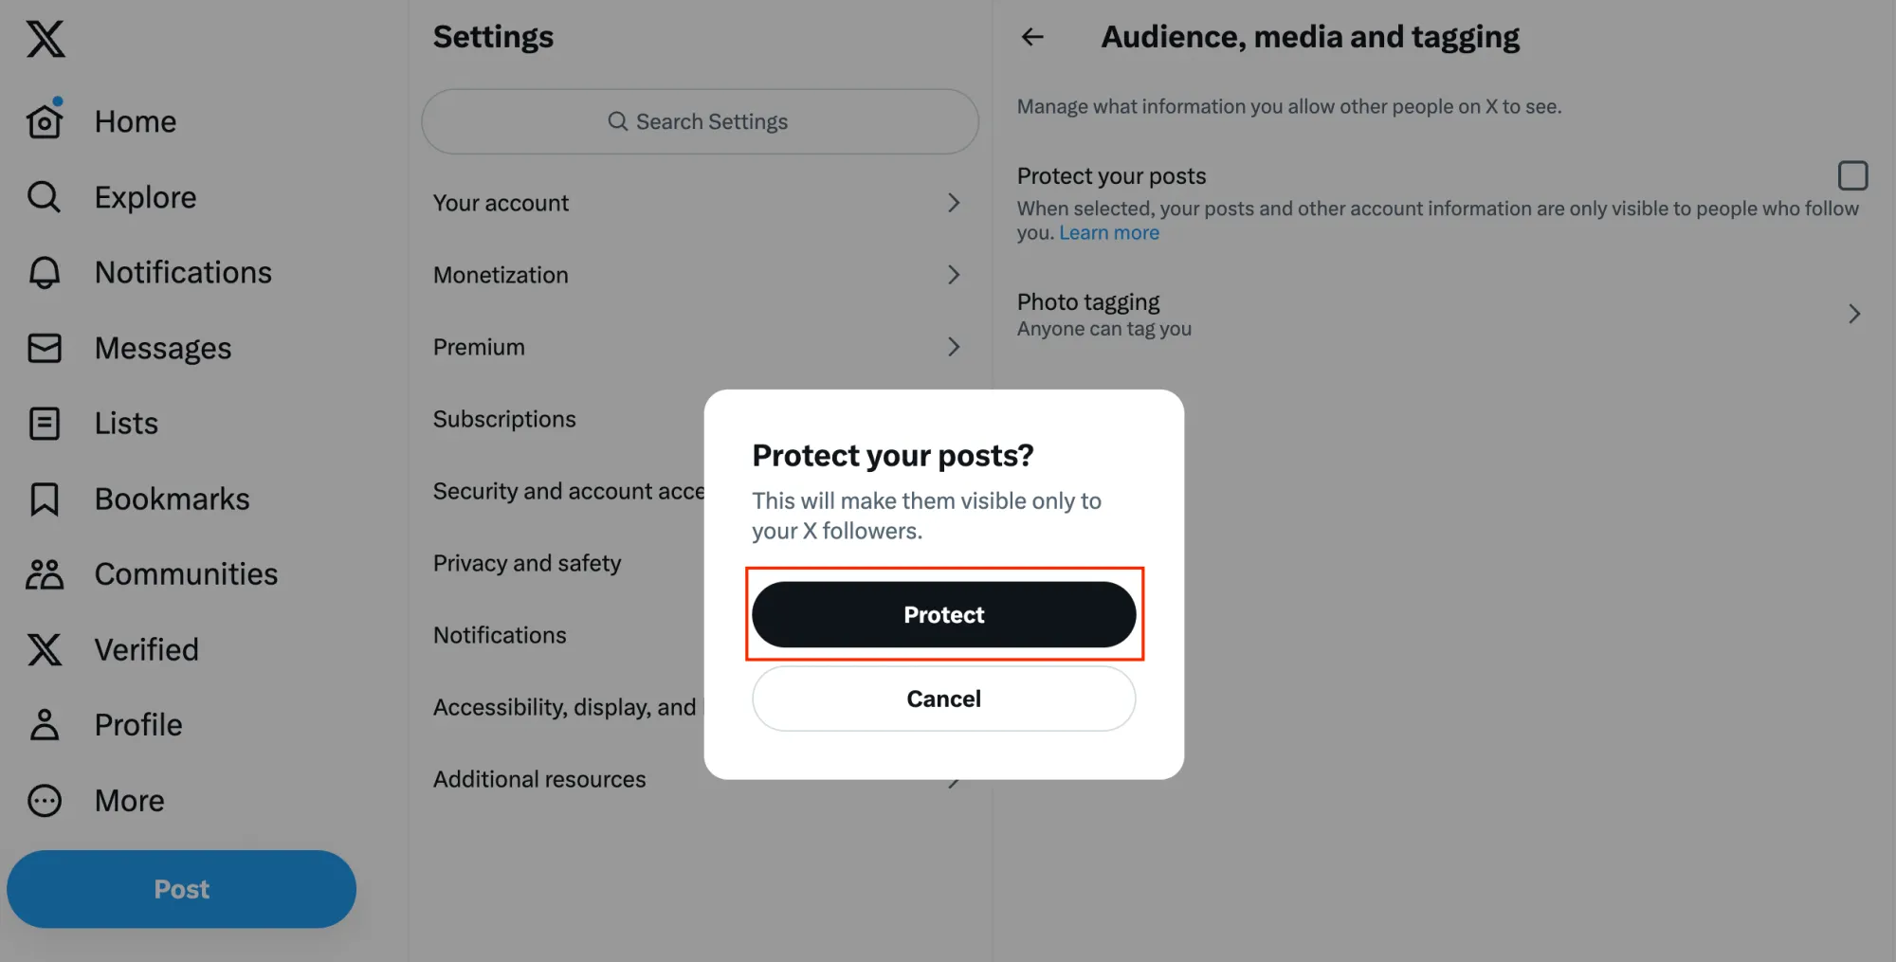Viewport: 1896px width, 962px height.
Task: Click the Search Settings field
Action: pos(699,121)
